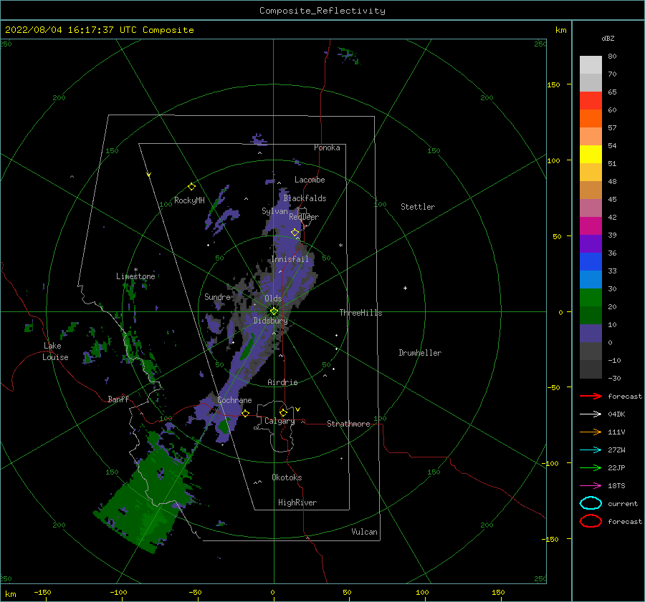Click the Innisfail town label
The image size is (645, 602).
290,259
